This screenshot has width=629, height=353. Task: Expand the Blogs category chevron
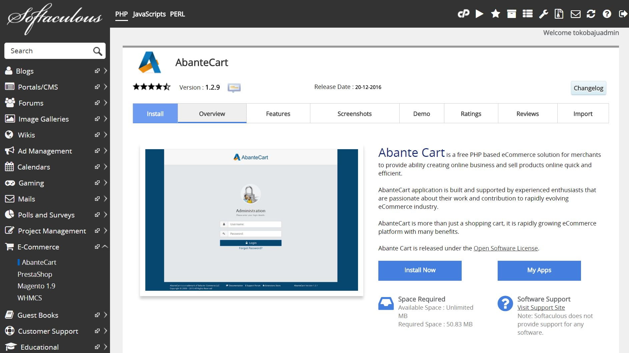click(105, 71)
